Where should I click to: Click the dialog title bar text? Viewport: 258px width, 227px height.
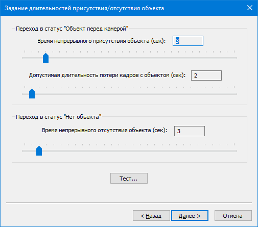(84, 8)
